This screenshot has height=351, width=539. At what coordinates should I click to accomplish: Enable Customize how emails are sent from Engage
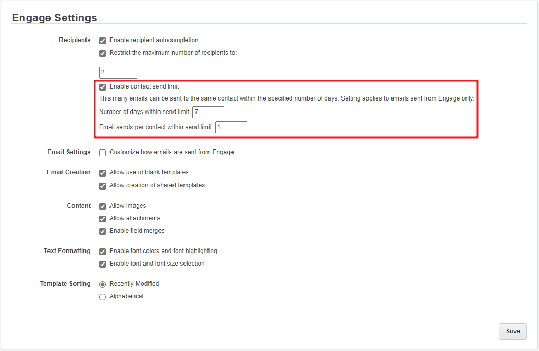click(x=103, y=153)
